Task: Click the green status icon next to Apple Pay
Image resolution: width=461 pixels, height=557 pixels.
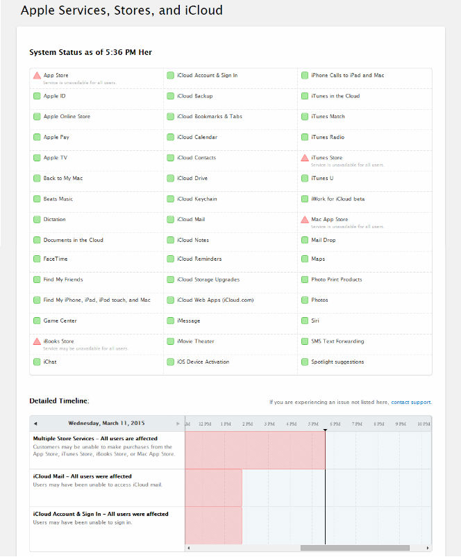Action: pyautogui.click(x=37, y=137)
